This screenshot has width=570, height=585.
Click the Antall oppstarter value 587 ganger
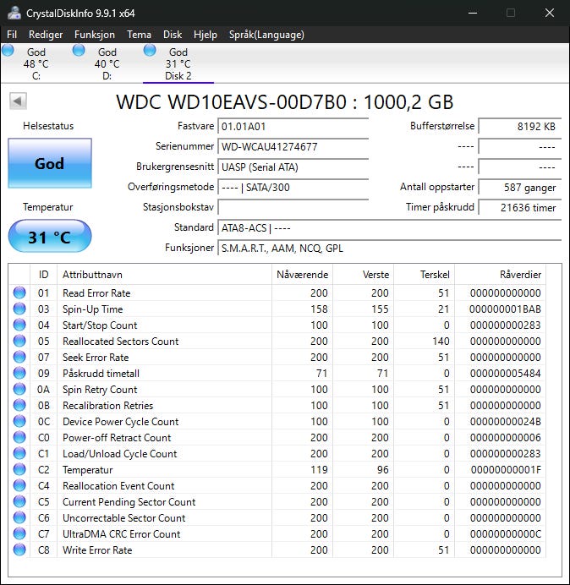point(520,188)
